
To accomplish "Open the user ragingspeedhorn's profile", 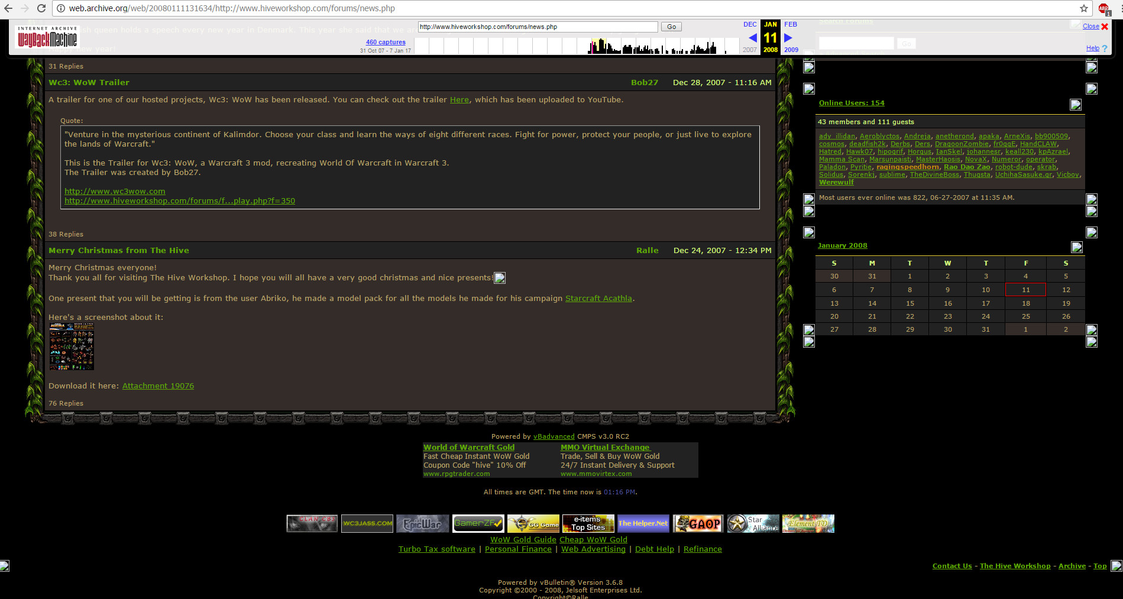I will point(908,167).
